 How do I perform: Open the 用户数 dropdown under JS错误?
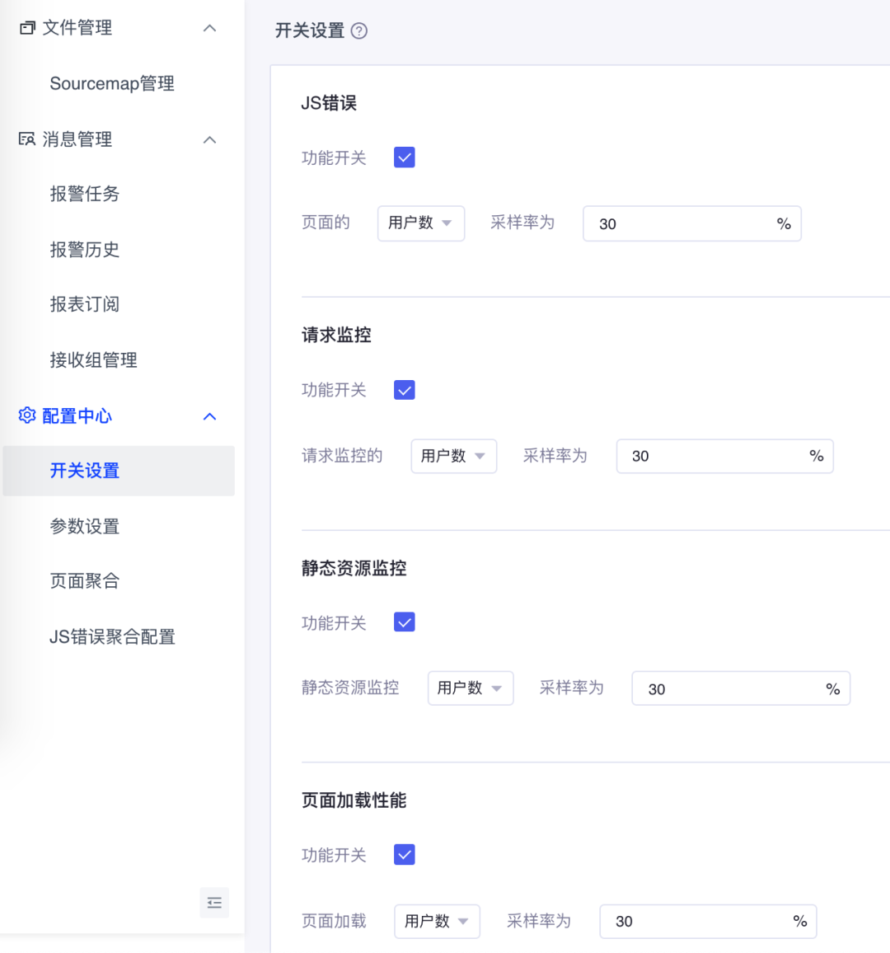[421, 223]
